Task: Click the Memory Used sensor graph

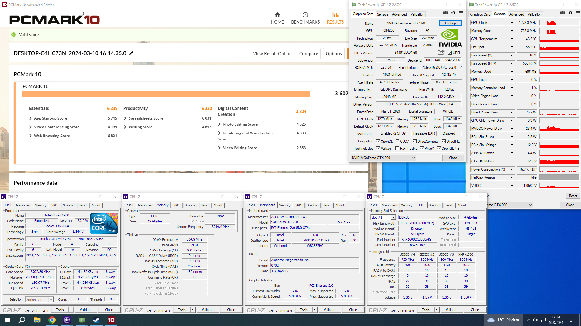Action: click(559, 72)
